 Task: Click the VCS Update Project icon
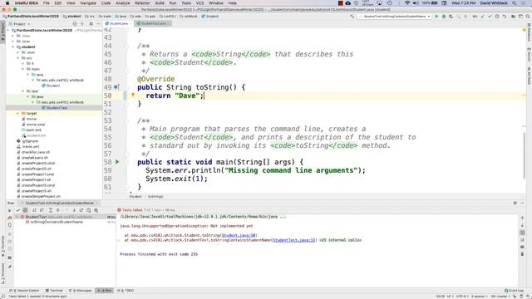[482, 17]
